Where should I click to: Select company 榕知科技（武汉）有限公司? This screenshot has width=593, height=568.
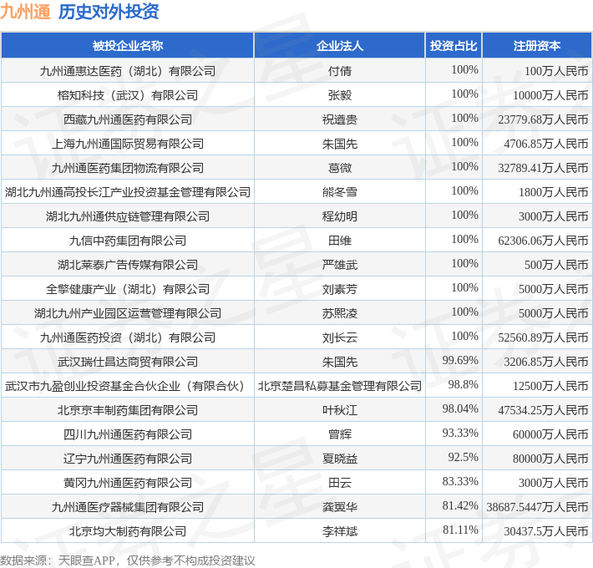click(x=128, y=95)
